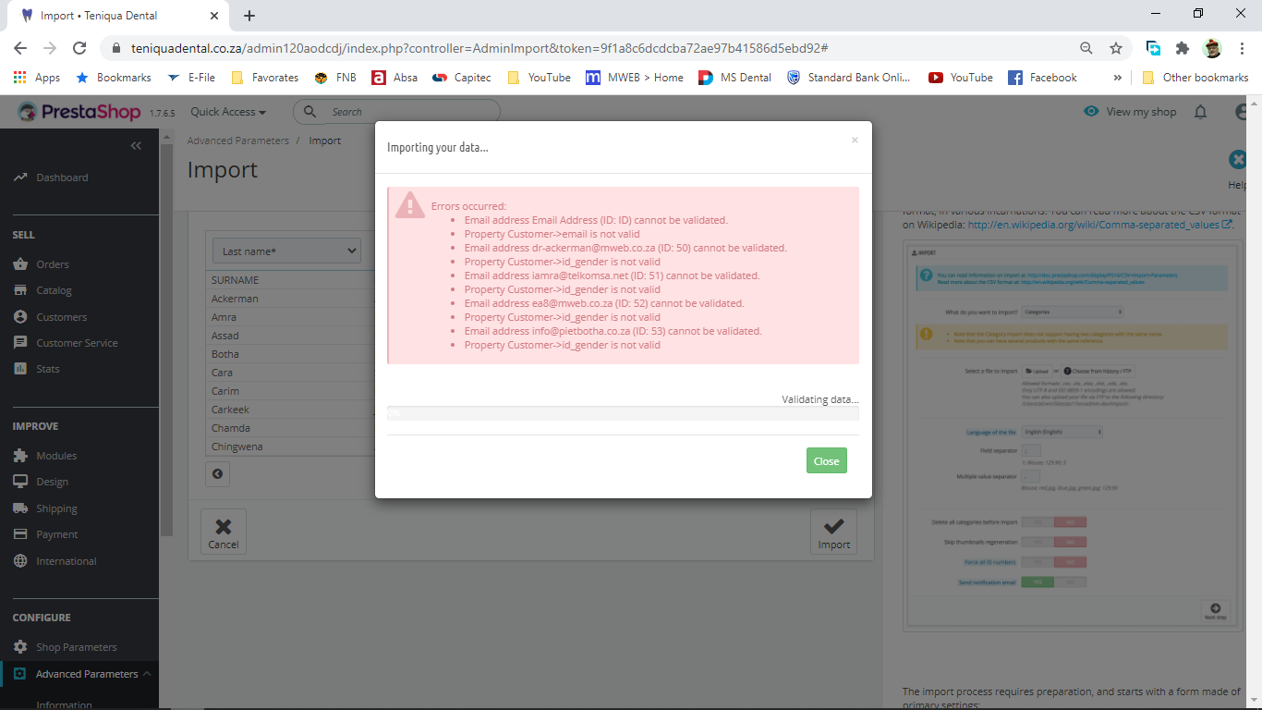
Task: Open Payment in the sidebar
Action: click(57, 534)
